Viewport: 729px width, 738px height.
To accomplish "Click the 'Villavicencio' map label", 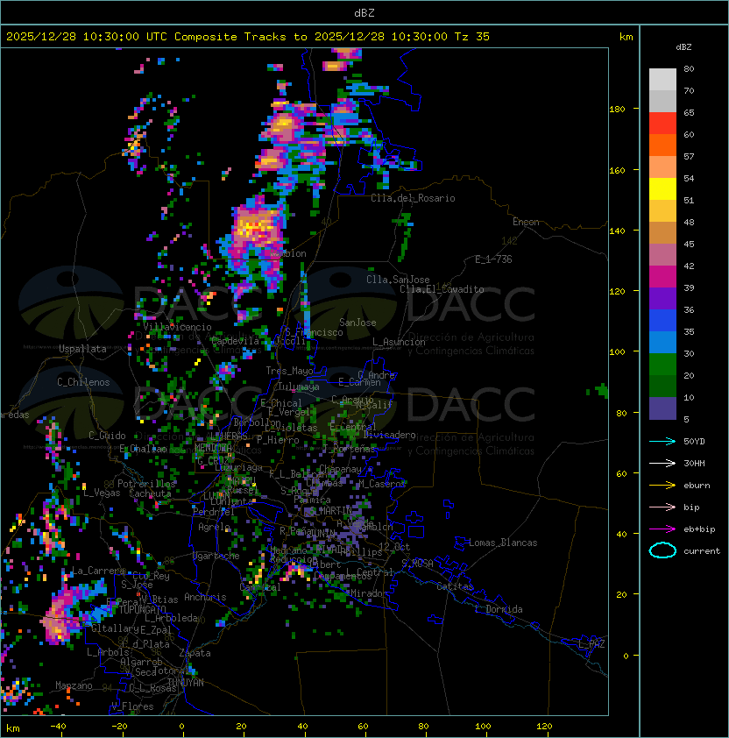I will tap(177, 327).
